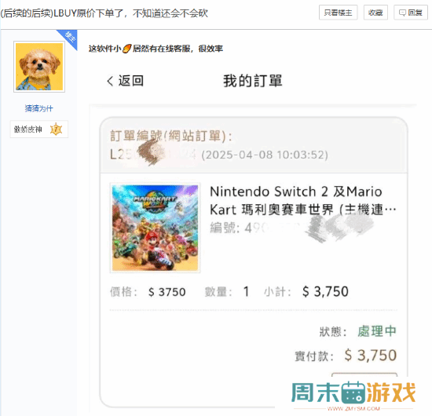This screenshot has width=432, height=416.
Task: Click the 實付款 $ 3,750 total amount
Action: click(371, 355)
